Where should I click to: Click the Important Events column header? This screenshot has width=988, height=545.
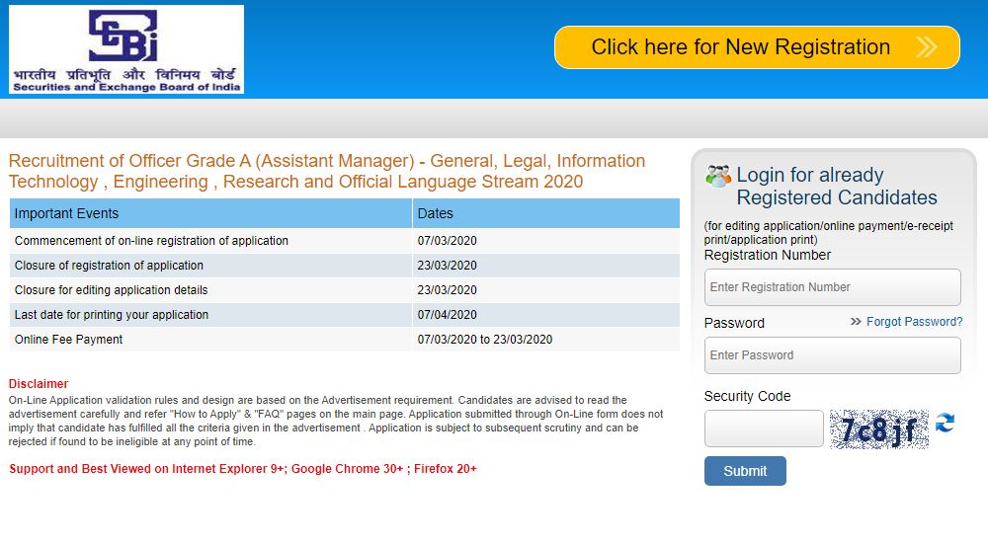point(67,213)
